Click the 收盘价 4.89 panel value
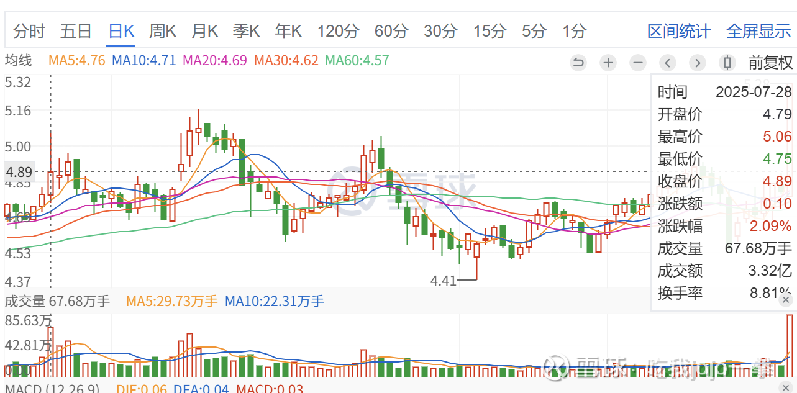797x393 pixels. coord(777,181)
